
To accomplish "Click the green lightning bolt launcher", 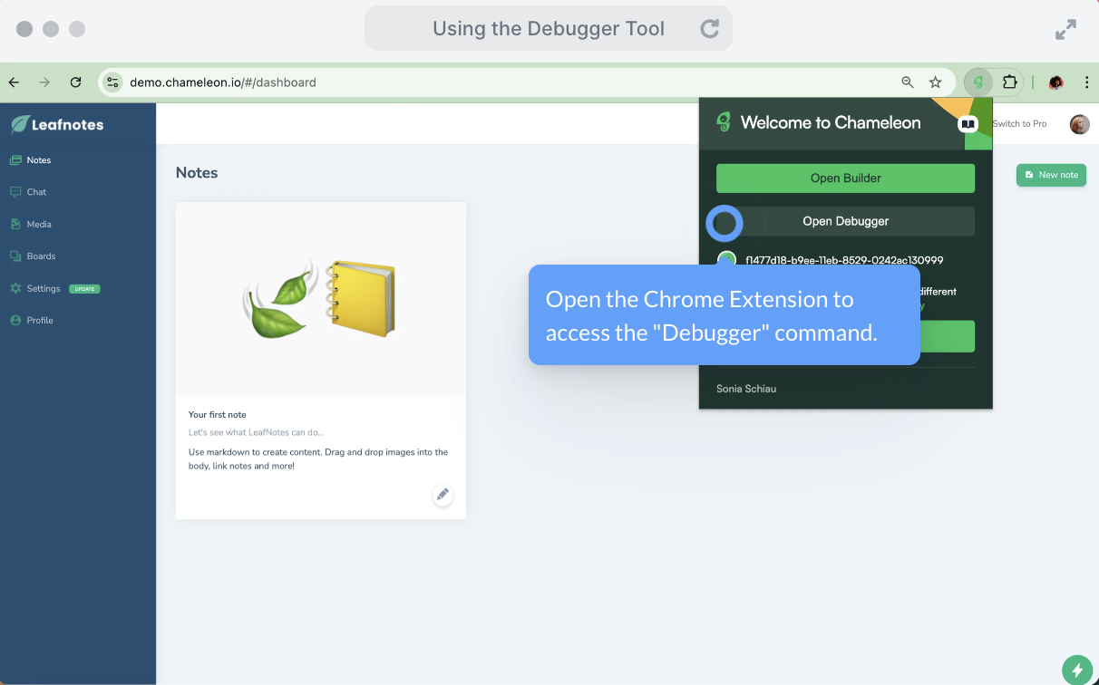I will coord(1076,670).
